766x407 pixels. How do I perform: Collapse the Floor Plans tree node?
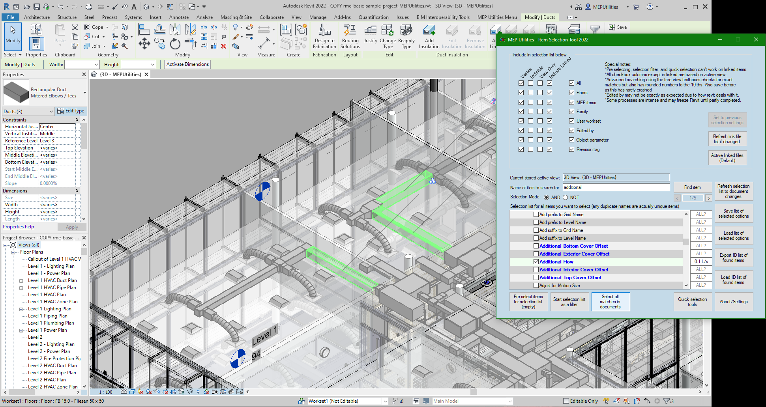click(13, 252)
